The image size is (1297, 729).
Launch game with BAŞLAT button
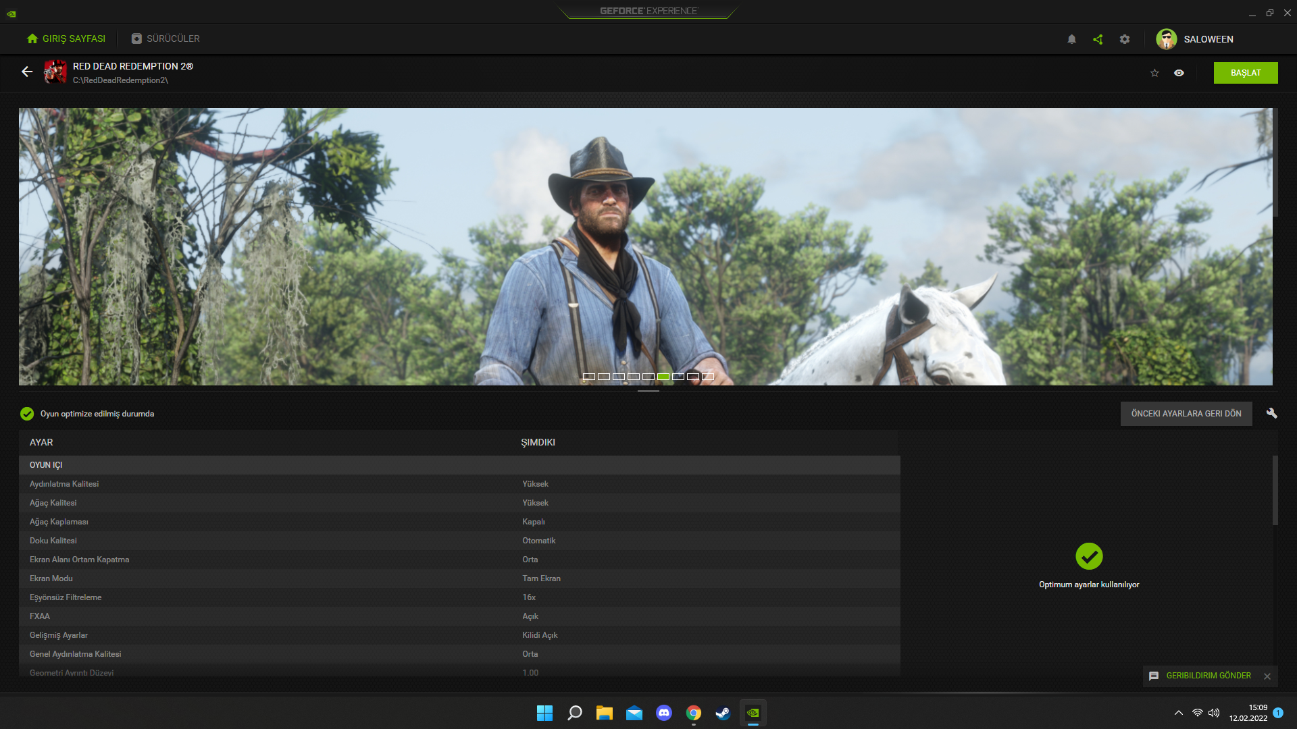pos(1246,73)
